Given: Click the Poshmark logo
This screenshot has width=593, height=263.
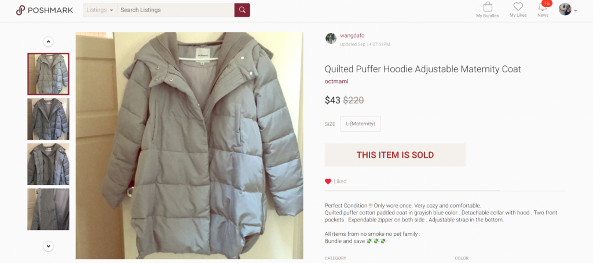Looking at the screenshot, I should 44,10.
